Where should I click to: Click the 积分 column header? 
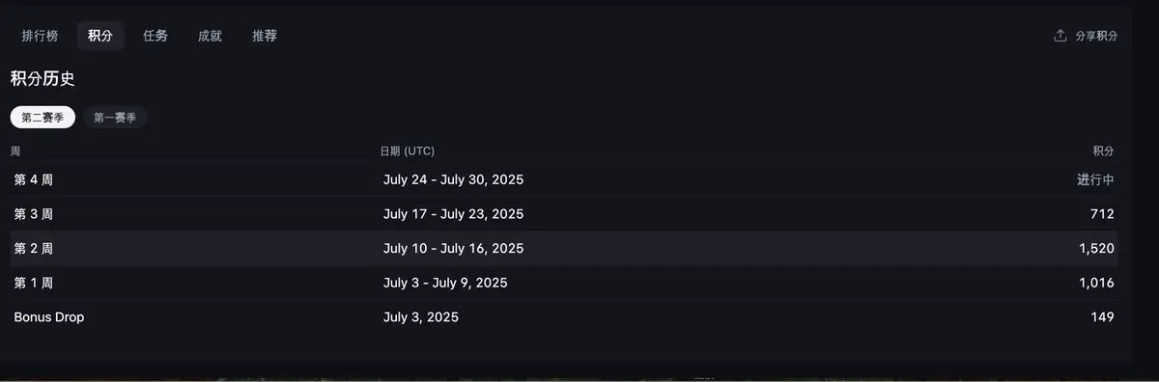click(1103, 151)
